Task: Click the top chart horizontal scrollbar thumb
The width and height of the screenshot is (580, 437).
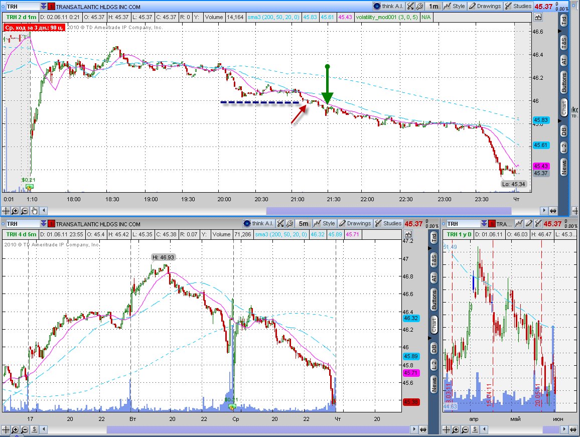Action: point(389,211)
